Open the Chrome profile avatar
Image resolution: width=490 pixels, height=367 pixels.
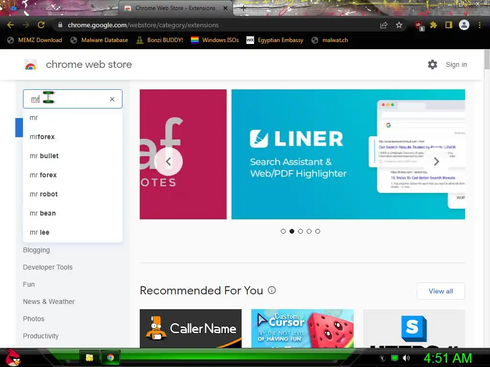(x=464, y=25)
